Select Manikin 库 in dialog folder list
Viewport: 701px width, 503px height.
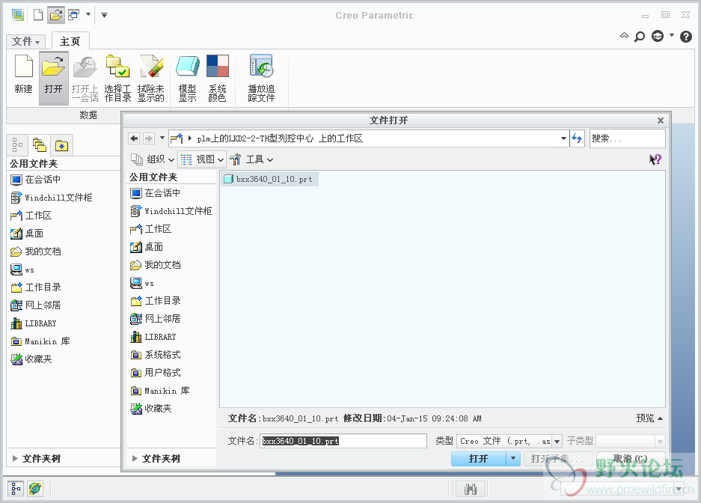tap(160, 391)
